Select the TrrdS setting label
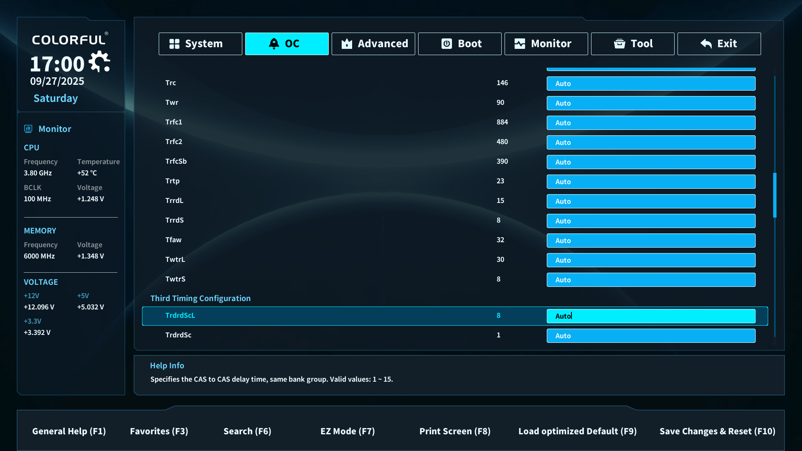This screenshot has height=451, width=802. pos(175,220)
